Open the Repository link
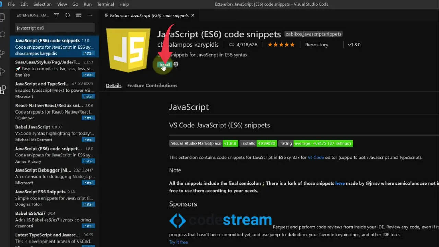Screen dimensions: 439x247 click(317, 45)
